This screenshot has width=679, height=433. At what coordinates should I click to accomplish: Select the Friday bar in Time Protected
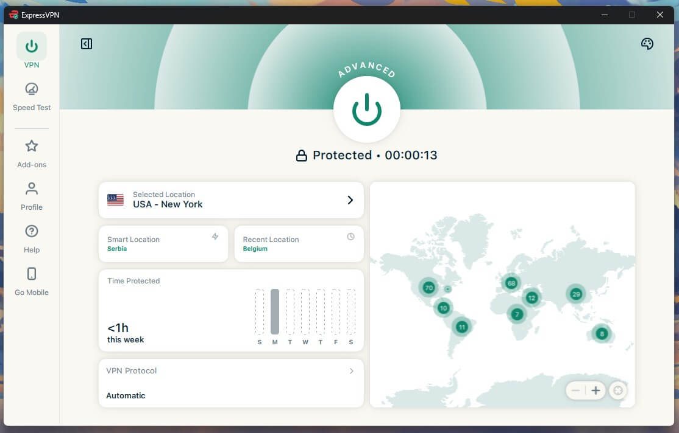click(x=336, y=311)
